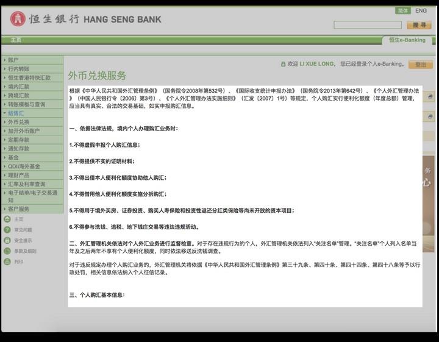The image size is (439, 342).
Task: Click the Hang Seng Bank logo
Action: (85, 19)
